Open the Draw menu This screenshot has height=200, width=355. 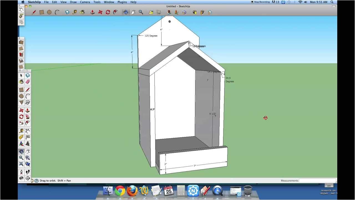(x=73, y=2)
